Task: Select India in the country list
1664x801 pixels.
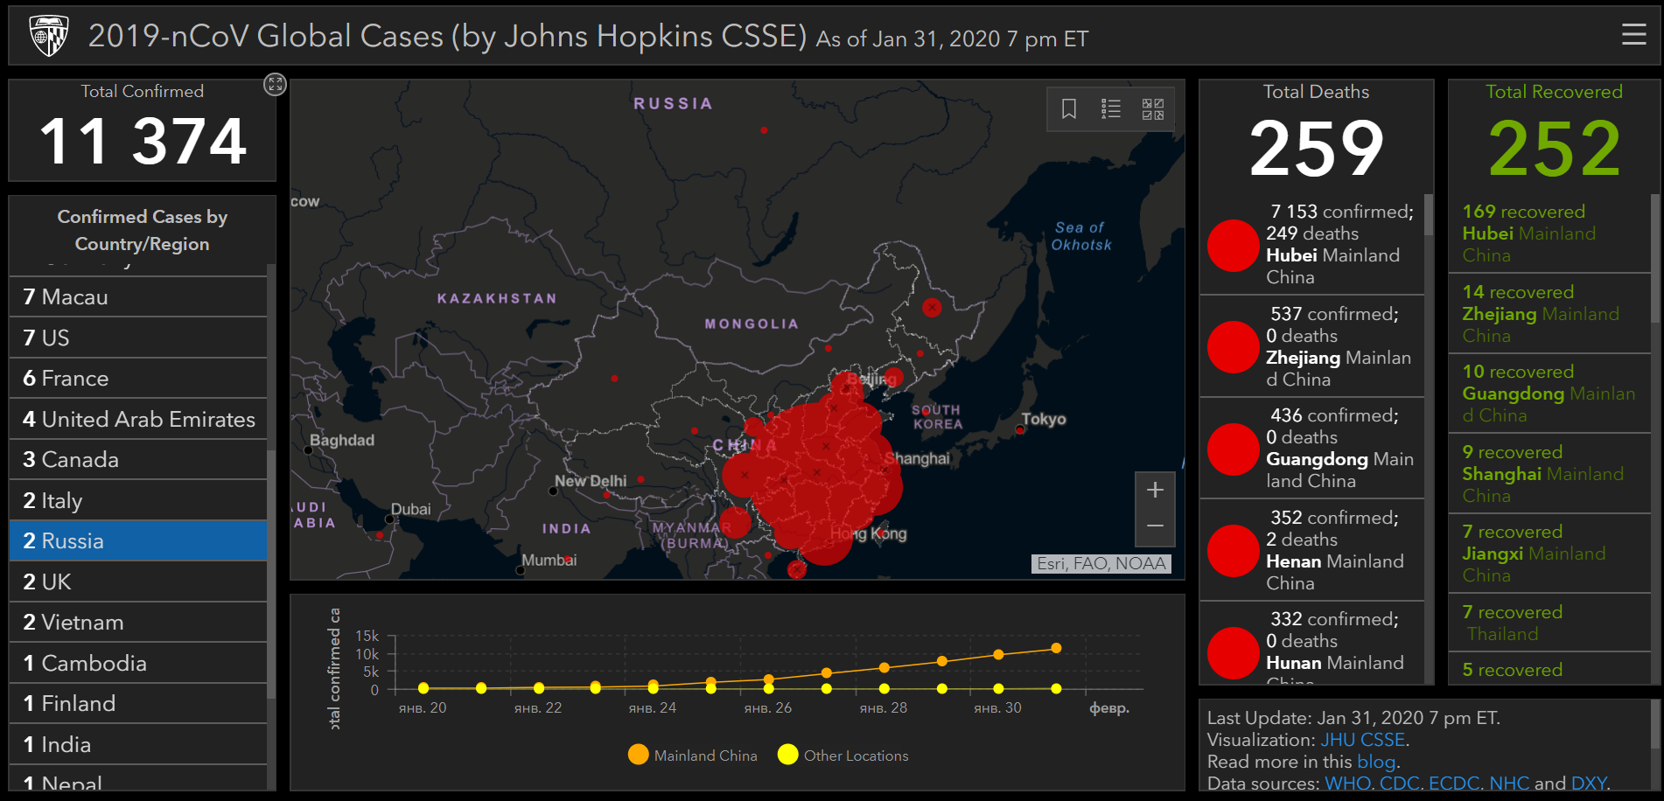Action: pos(138,744)
